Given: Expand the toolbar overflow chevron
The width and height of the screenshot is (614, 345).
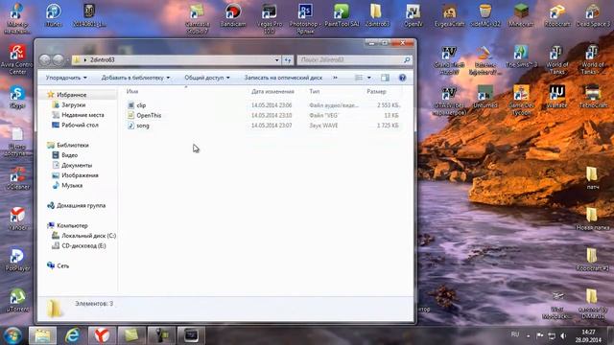Looking at the screenshot, I should 335,78.
